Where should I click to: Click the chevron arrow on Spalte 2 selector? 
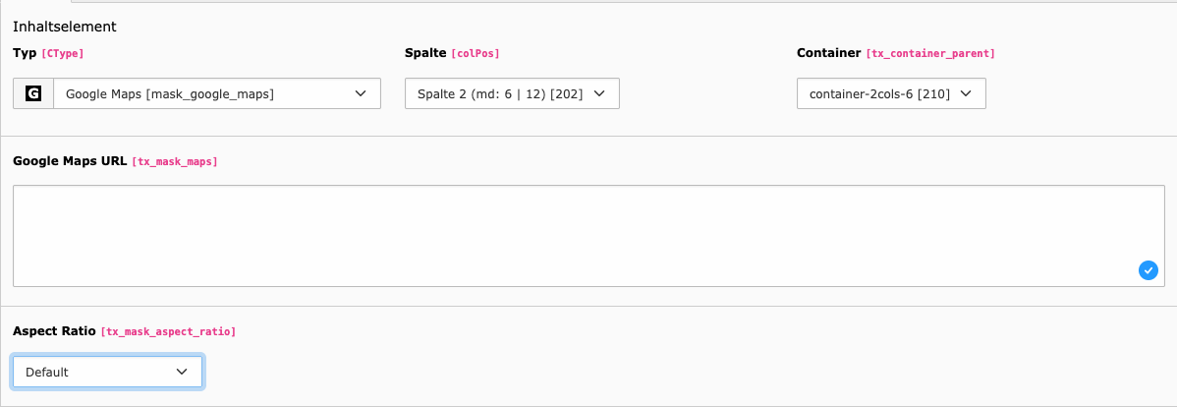tap(599, 94)
